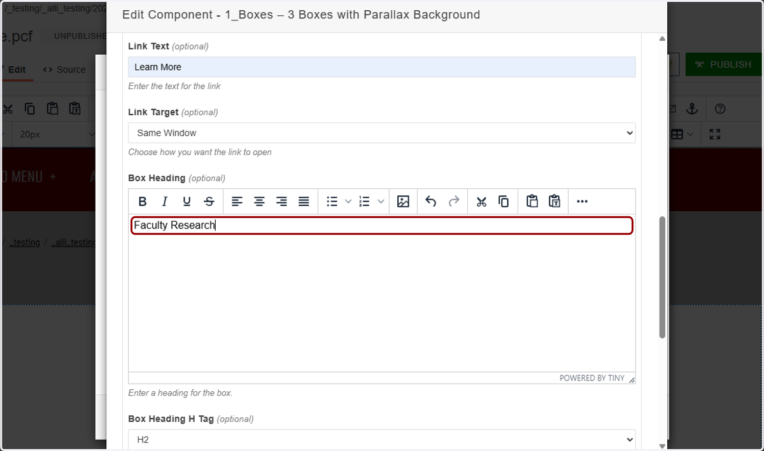Toggle bold in Box Heading editor
Screen dimensions: 764x451
143,202
